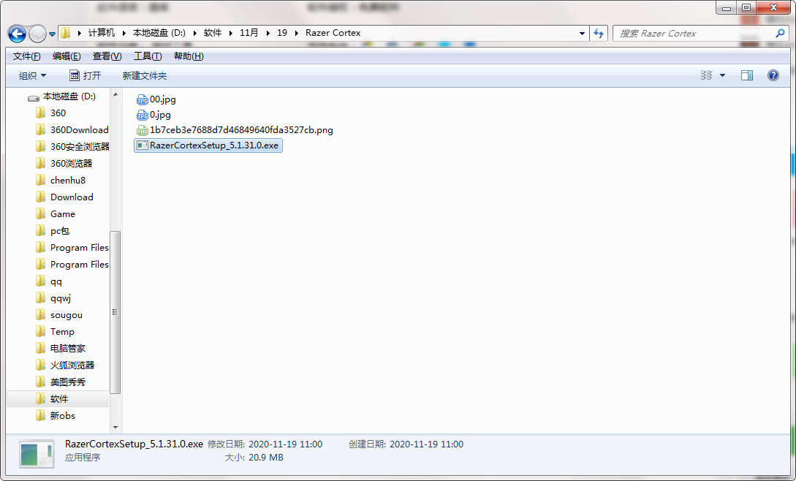Open the Download folder in sidebar

click(x=64, y=197)
